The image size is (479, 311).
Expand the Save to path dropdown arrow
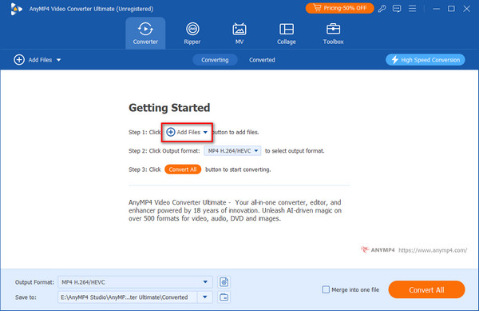[x=205, y=297]
